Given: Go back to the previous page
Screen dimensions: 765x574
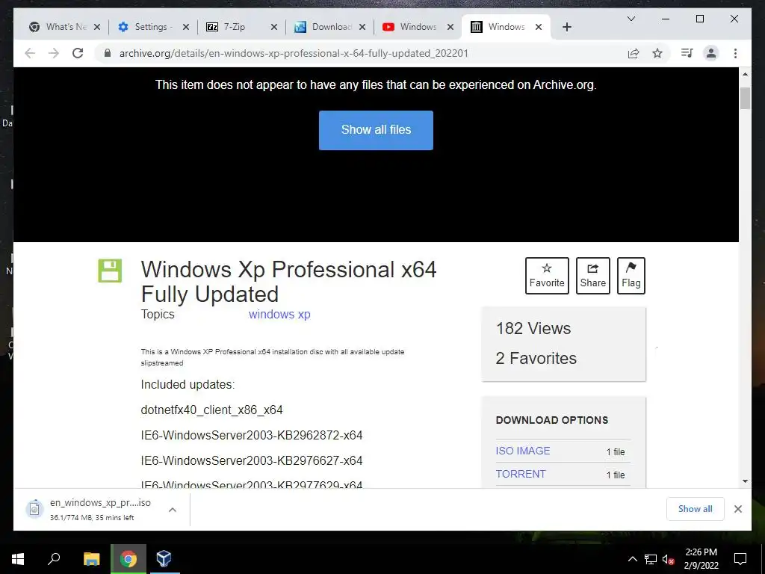Looking at the screenshot, I should point(30,53).
